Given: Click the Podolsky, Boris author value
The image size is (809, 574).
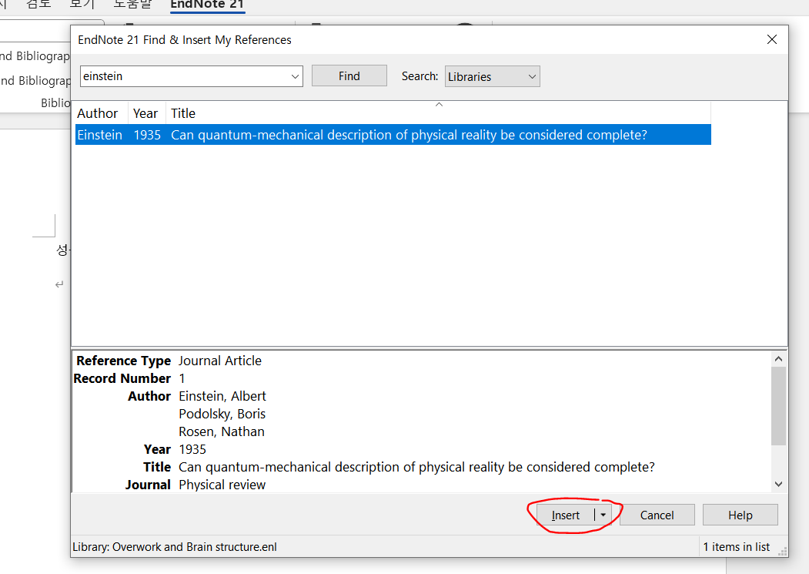Looking at the screenshot, I should [x=222, y=414].
